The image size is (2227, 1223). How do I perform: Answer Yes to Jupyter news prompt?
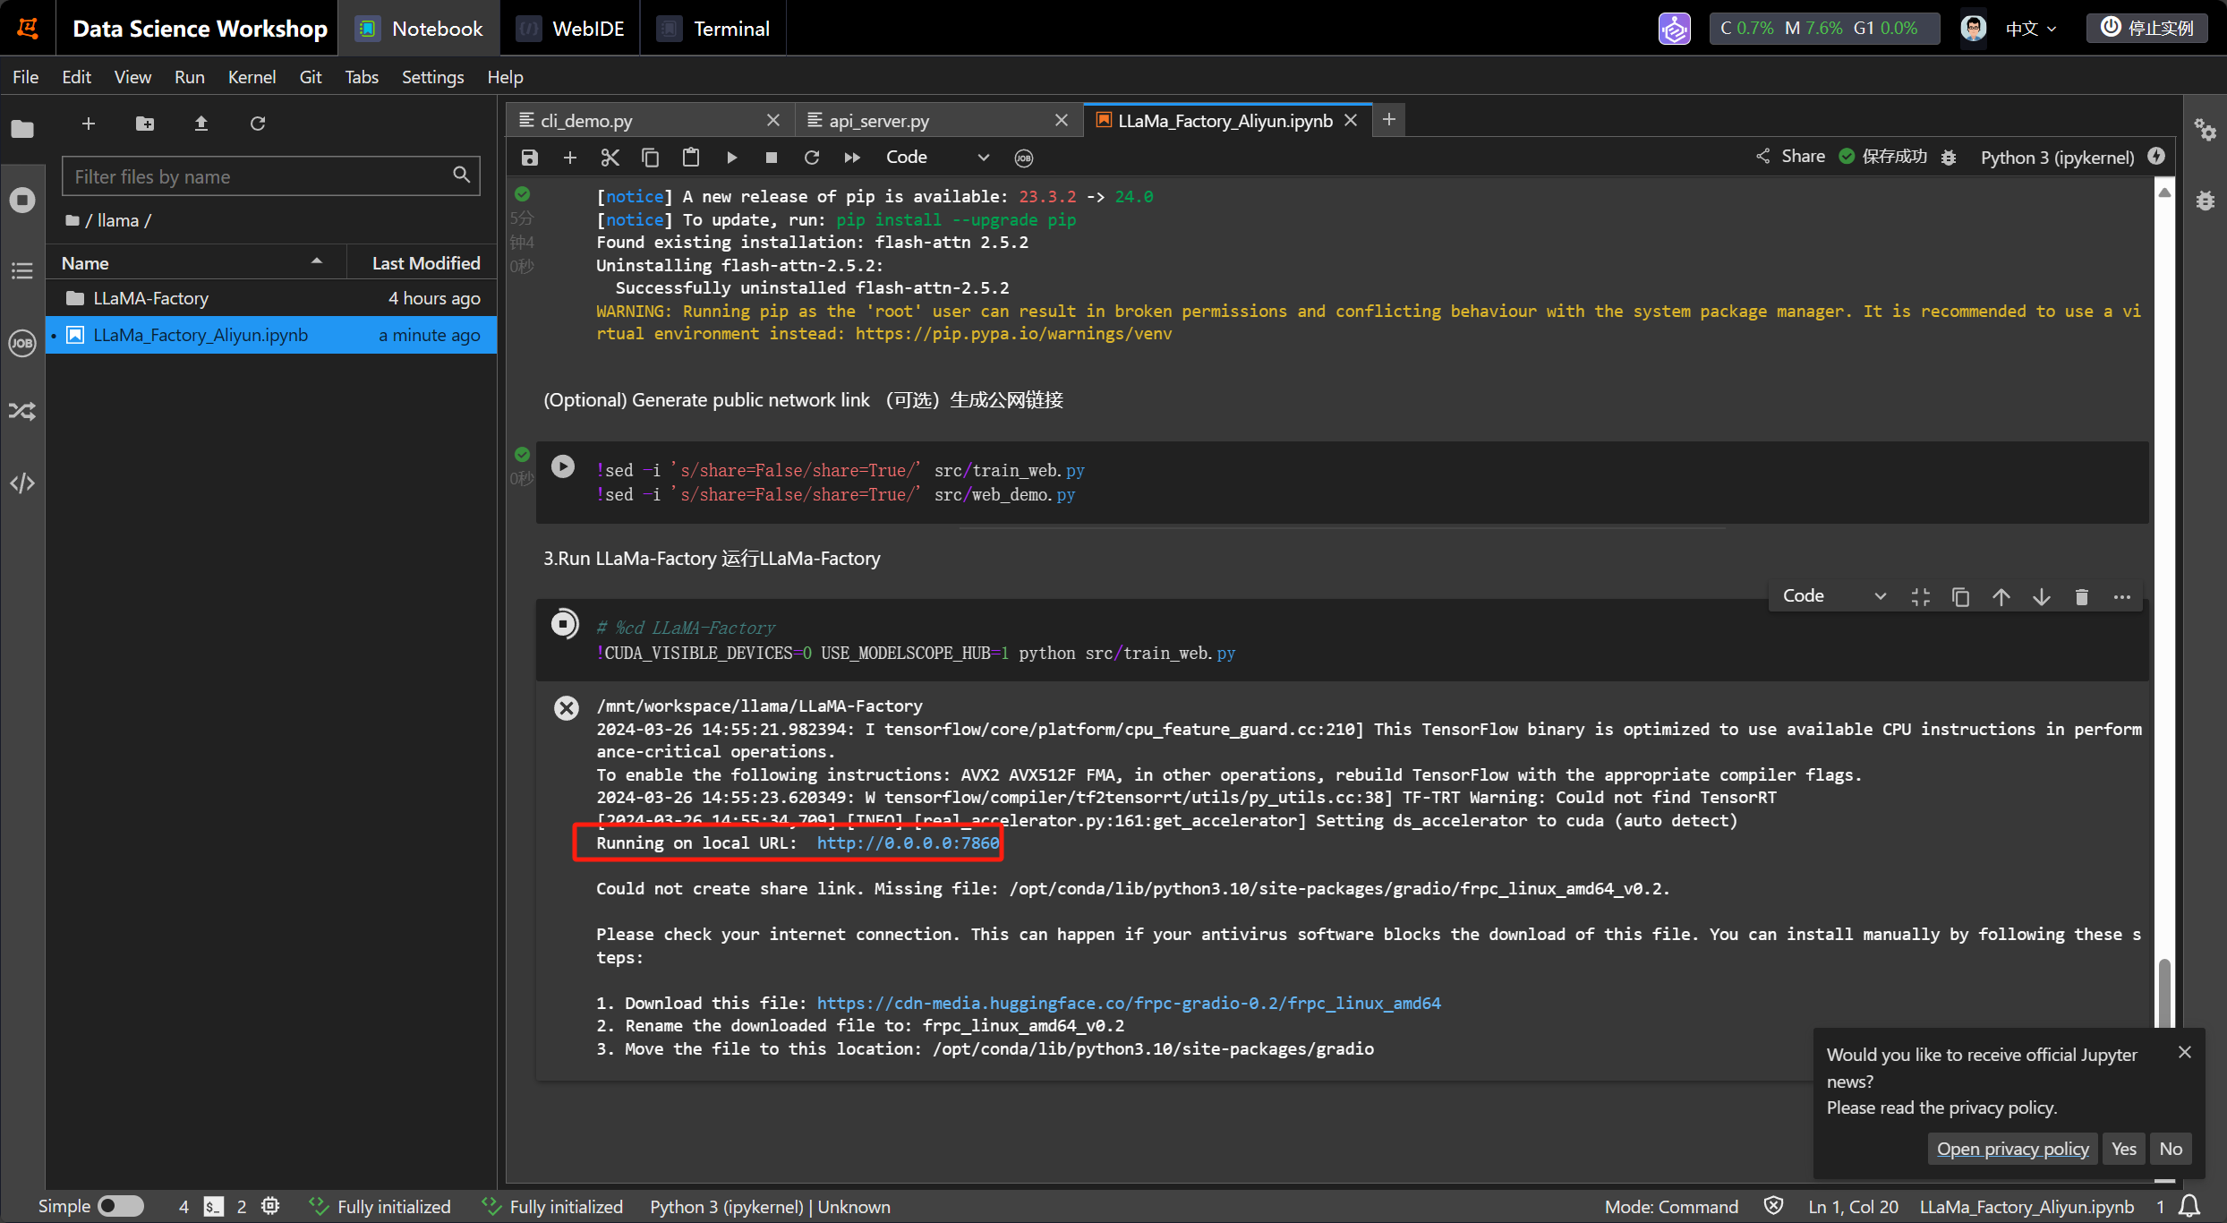pos(2123,1149)
